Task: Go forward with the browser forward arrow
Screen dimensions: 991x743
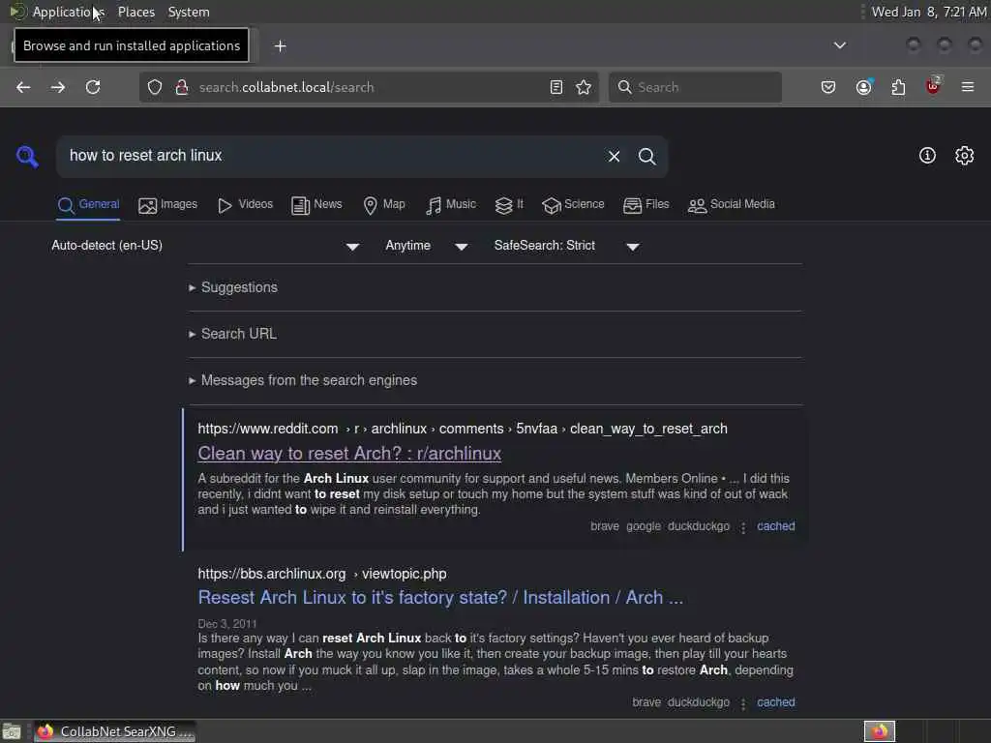Action: coord(57,87)
